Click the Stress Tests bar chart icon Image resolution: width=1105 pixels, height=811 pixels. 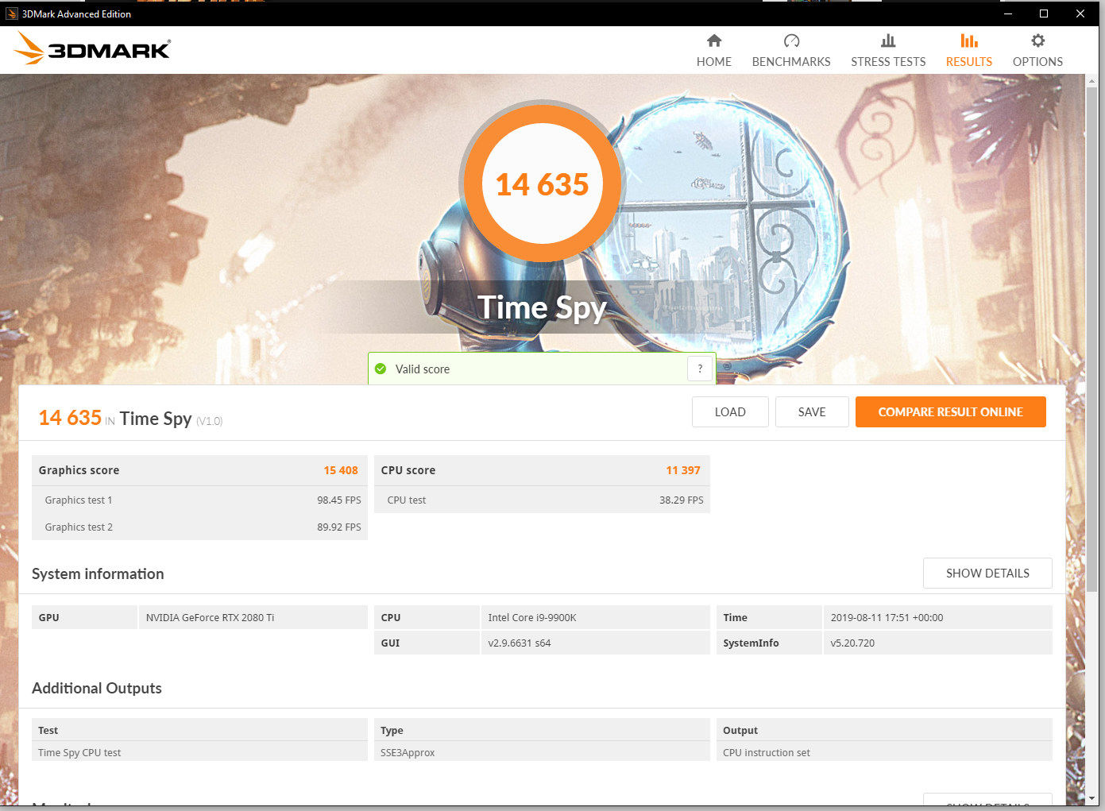(x=887, y=41)
